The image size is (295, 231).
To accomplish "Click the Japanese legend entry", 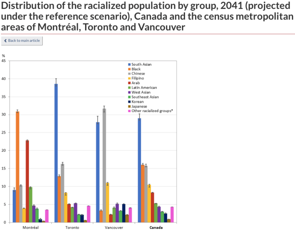I will (x=139, y=106).
